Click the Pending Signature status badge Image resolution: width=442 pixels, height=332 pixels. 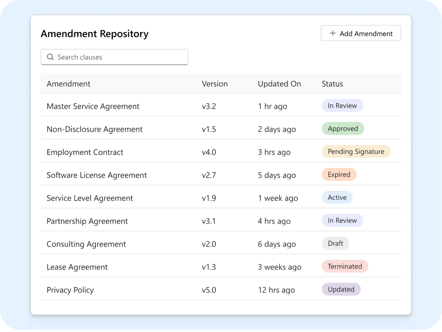tap(356, 151)
